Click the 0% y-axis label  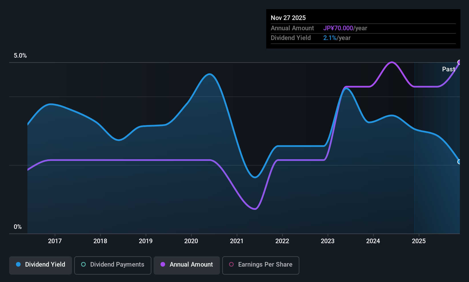click(x=18, y=227)
